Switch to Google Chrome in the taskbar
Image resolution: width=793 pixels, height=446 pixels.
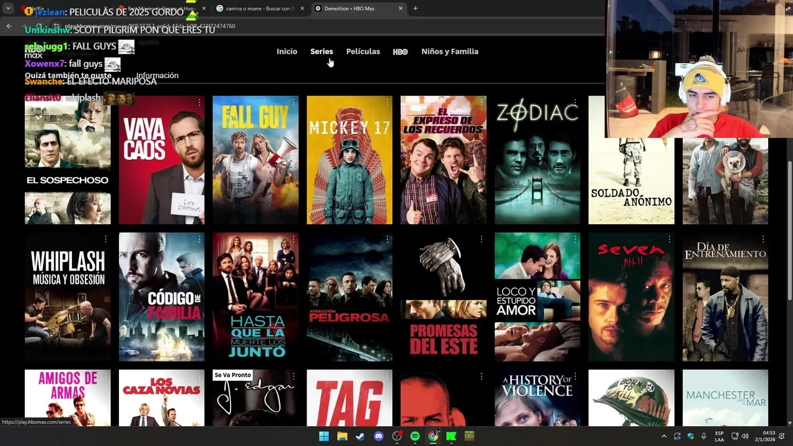433,436
